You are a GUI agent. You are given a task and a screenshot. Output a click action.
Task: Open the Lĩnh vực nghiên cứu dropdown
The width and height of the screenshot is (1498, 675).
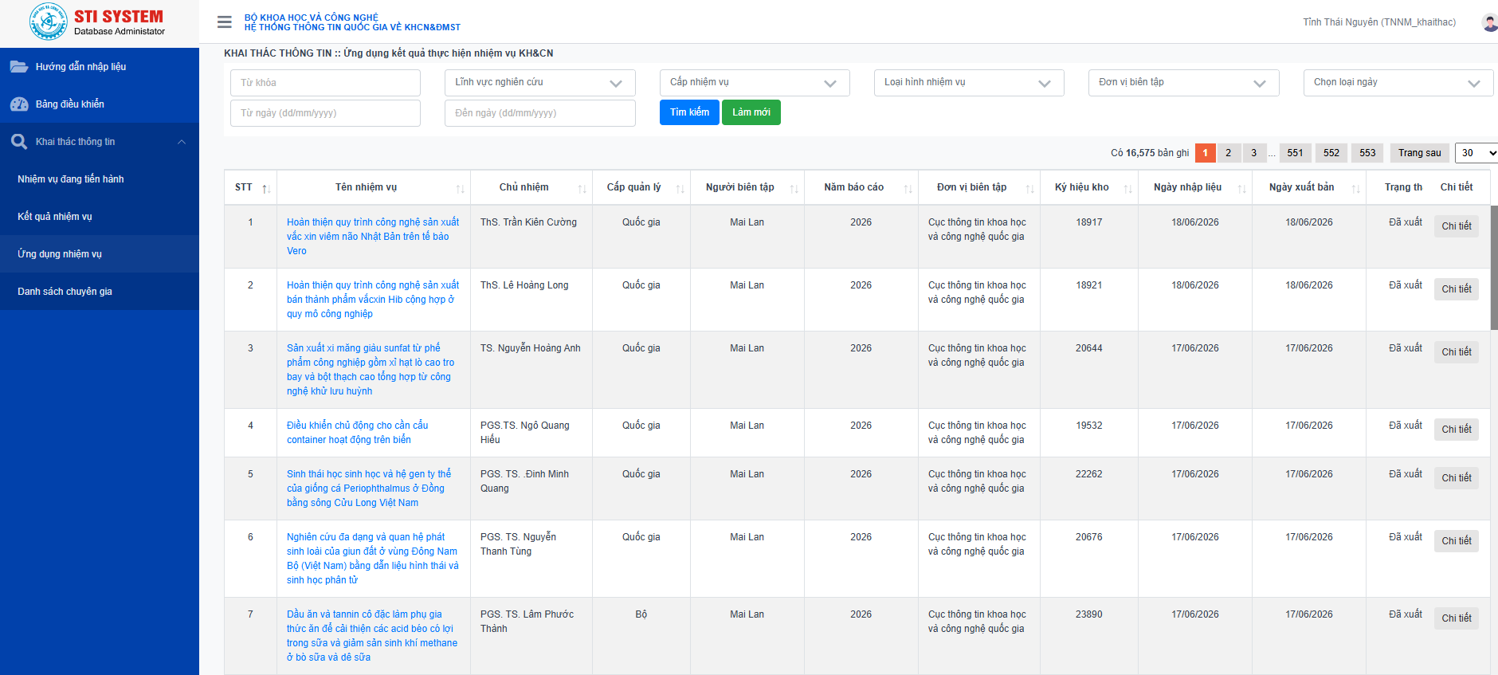click(539, 83)
